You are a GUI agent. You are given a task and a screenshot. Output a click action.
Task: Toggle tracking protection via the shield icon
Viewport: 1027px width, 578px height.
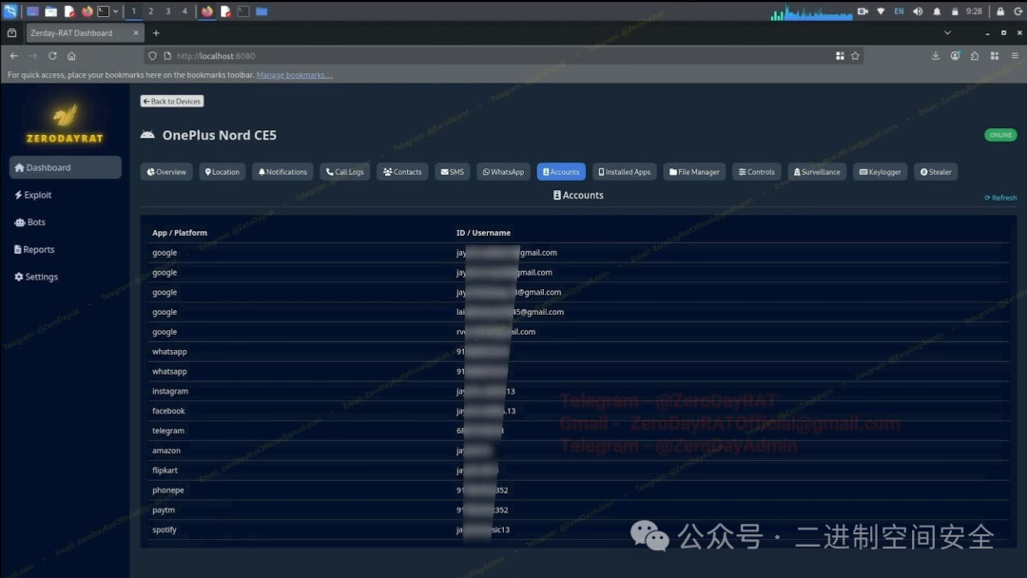[x=152, y=56]
